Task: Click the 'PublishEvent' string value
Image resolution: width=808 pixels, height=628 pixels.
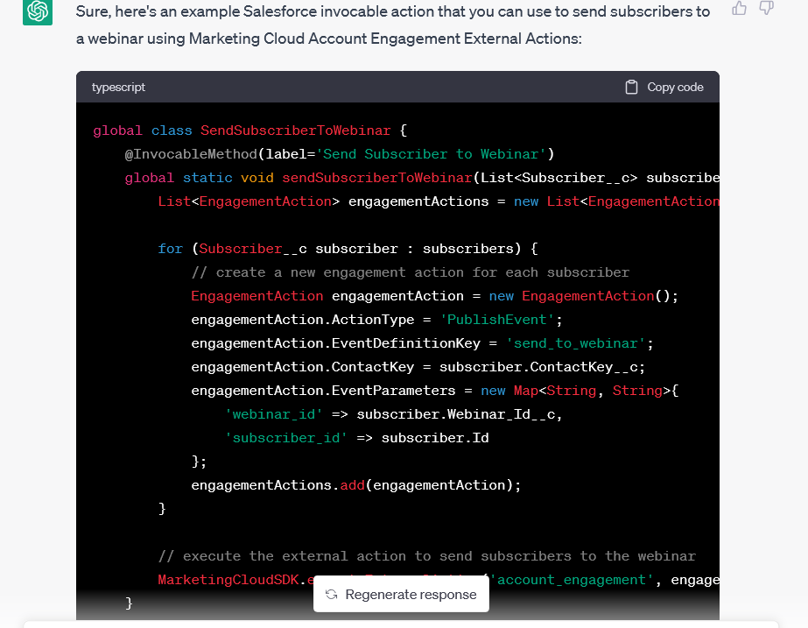Action: point(496,320)
